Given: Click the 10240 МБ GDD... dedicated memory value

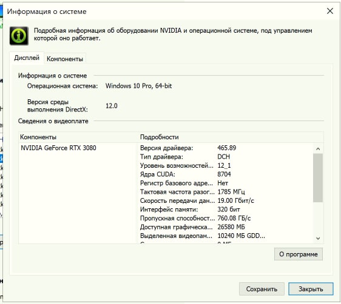Looking at the screenshot, I should (x=241, y=236).
